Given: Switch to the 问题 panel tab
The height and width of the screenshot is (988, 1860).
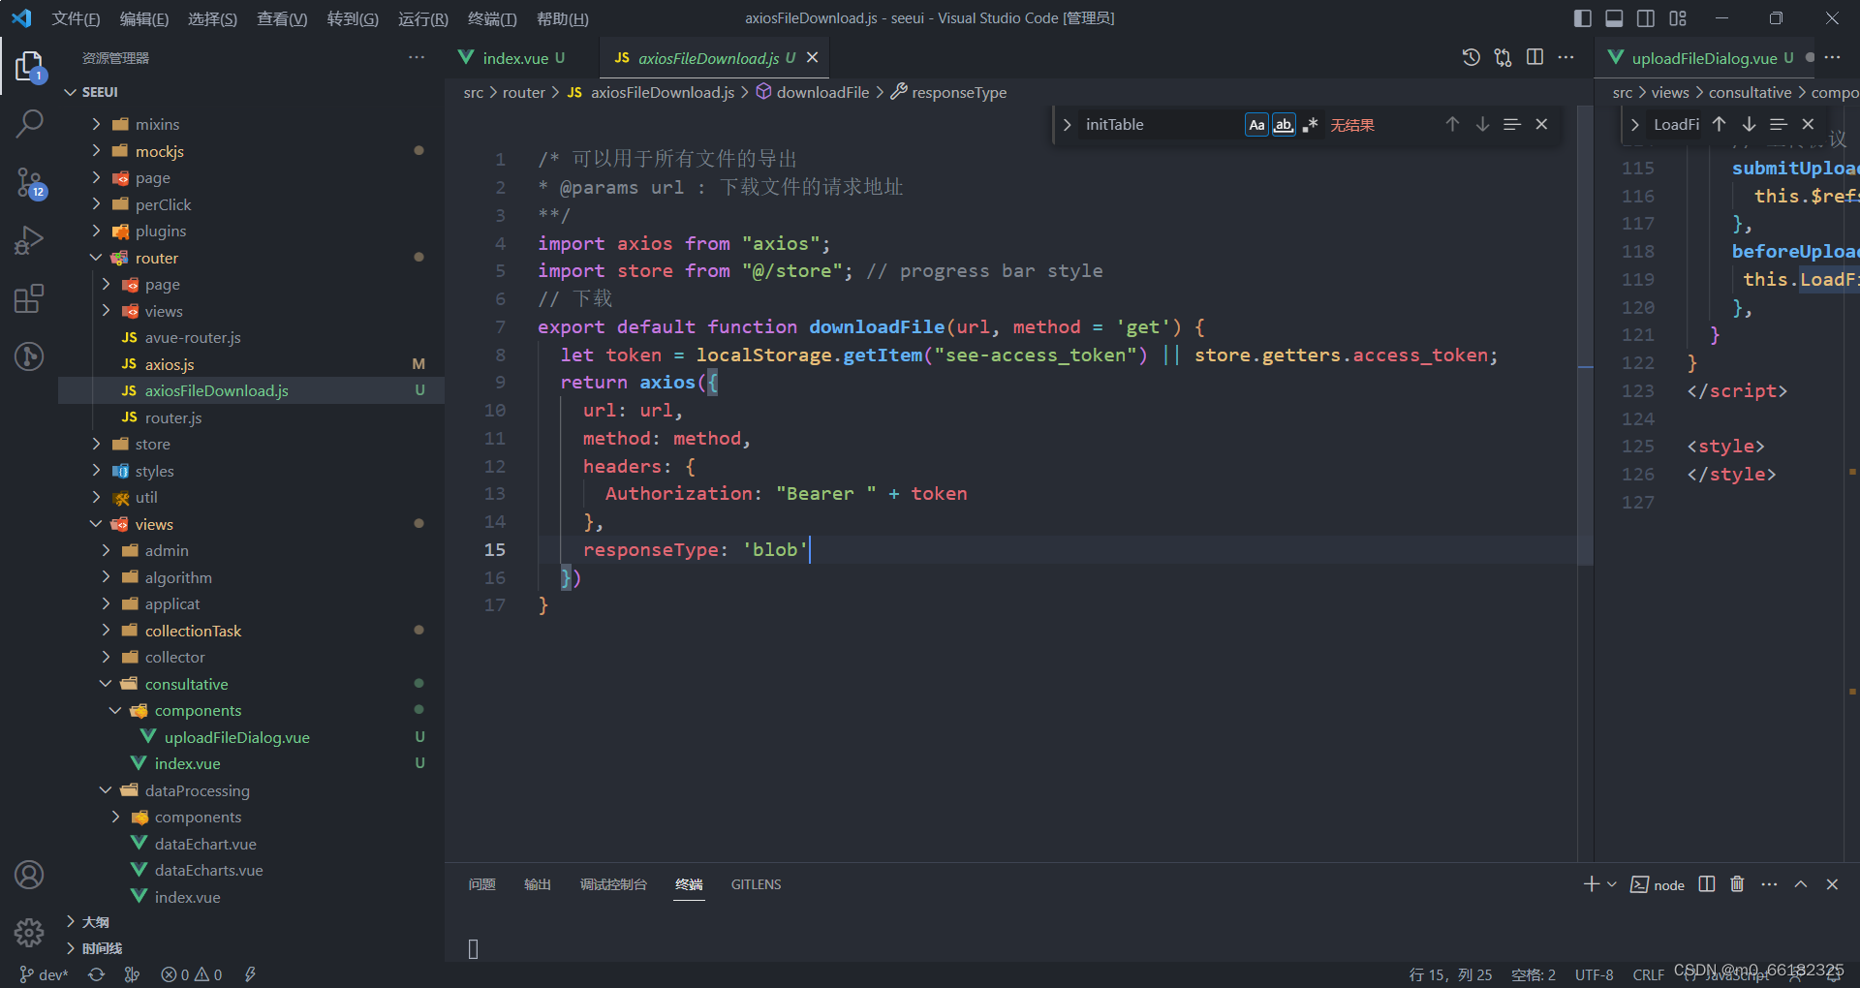Looking at the screenshot, I should pyautogui.click(x=481, y=884).
